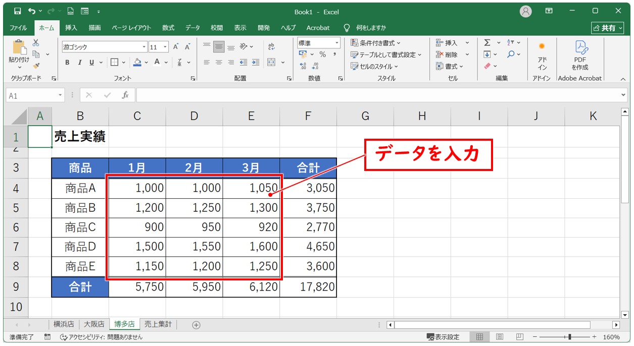Open the font name dropdown
Viewport: 634px width, 346px height.
(x=144, y=47)
